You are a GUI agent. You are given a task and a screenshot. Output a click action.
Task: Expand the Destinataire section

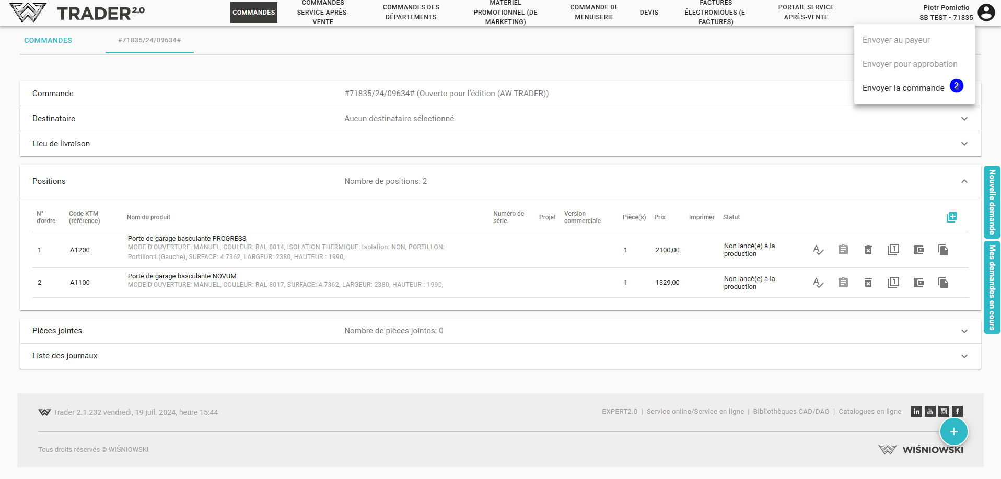(964, 119)
